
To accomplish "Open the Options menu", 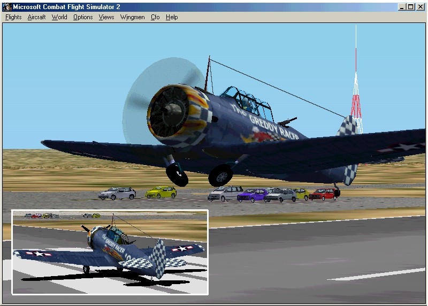I will 83,17.
